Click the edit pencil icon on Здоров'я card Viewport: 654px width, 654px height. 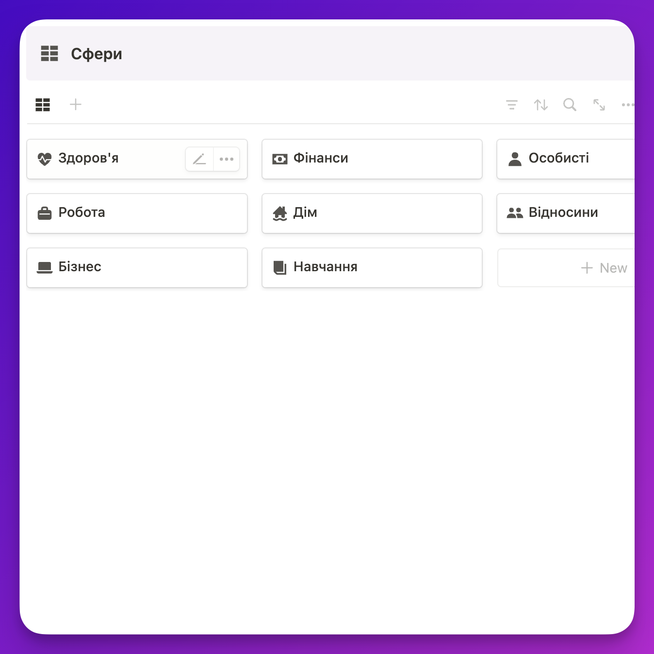[x=199, y=159]
